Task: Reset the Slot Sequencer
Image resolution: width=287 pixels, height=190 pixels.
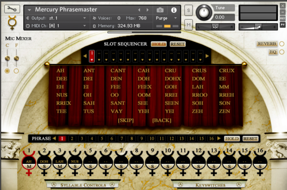Action: tap(178, 44)
